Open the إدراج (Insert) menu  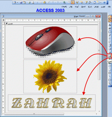click(90, 7)
